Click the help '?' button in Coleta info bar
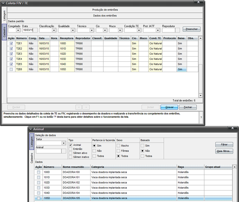The width and height of the screenshot is (239, 202). point(201,117)
